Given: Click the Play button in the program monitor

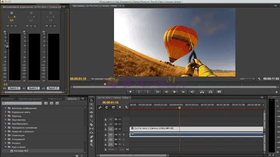Looking at the screenshot, I should pos(174,92).
